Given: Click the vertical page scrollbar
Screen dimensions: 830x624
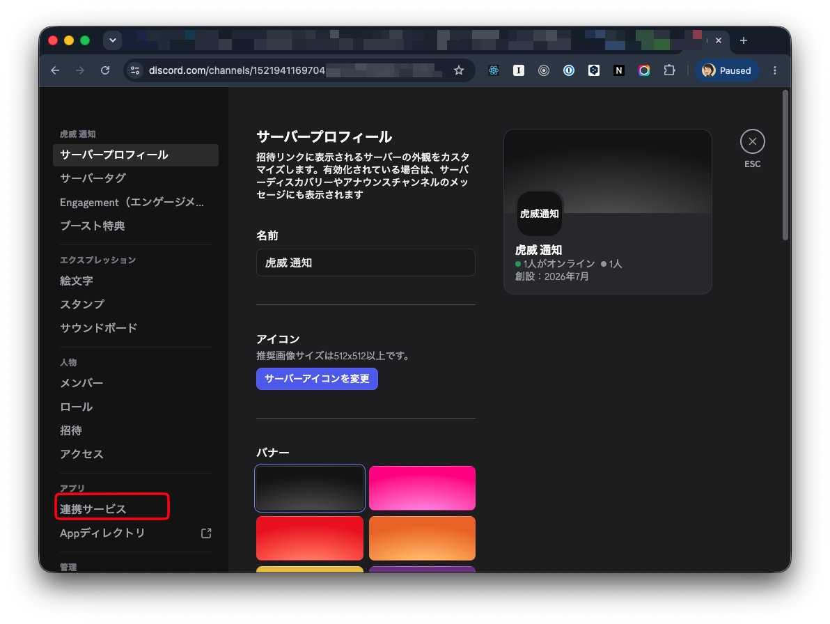Looking at the screenshot, I should point(785,165).
